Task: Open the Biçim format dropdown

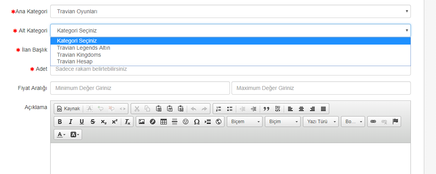Action: (x=283, y=122)
